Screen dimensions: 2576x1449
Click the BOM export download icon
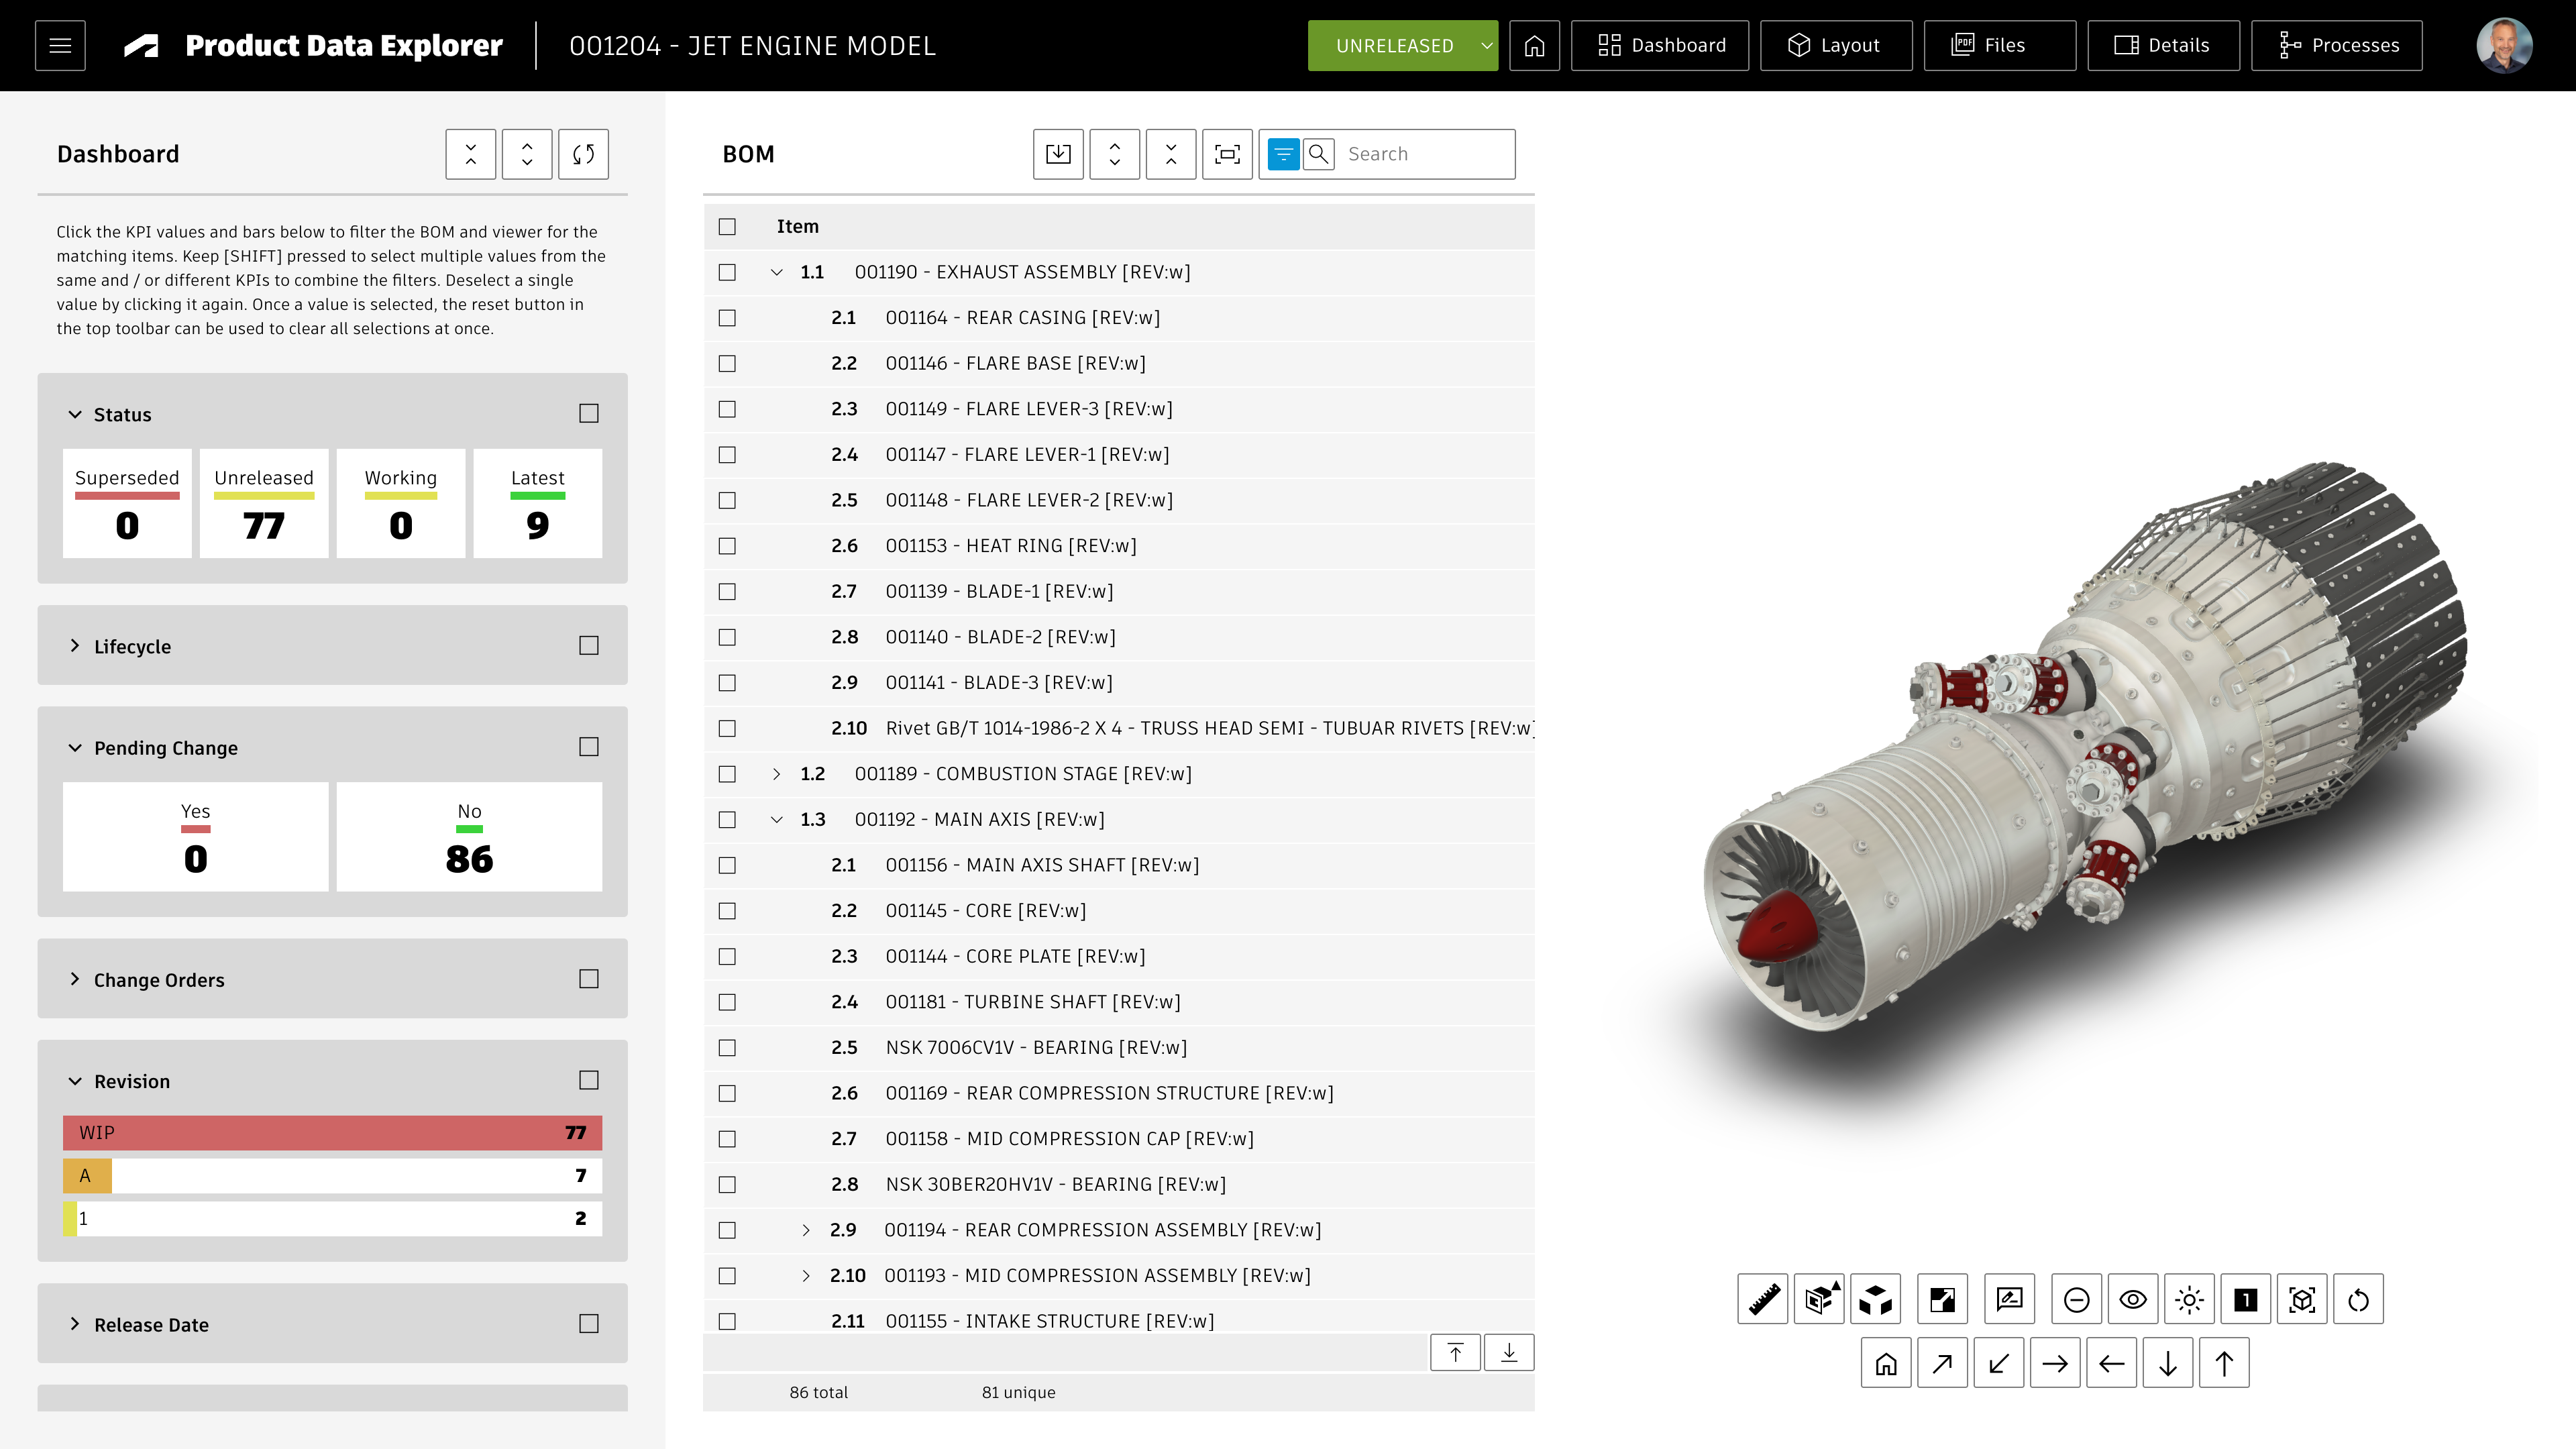[x=1058, y=154]
